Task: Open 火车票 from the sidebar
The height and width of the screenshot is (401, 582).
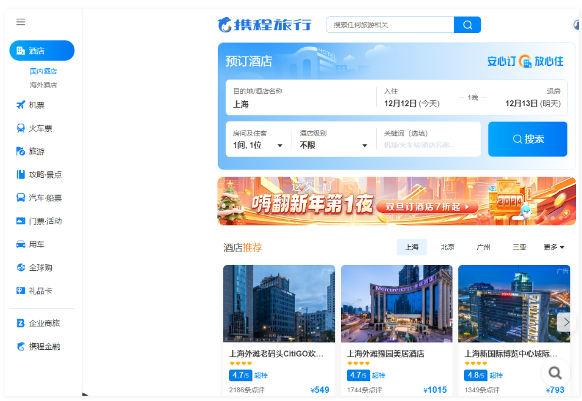Action: [41, 128]
